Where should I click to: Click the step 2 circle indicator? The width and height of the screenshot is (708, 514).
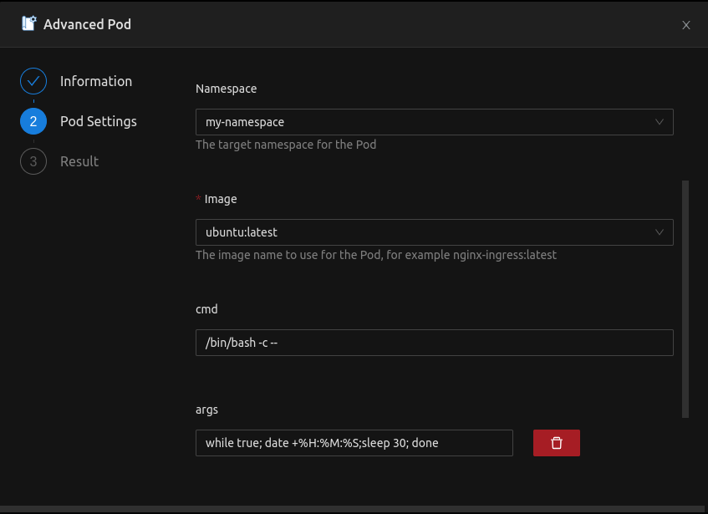[33, 121]
